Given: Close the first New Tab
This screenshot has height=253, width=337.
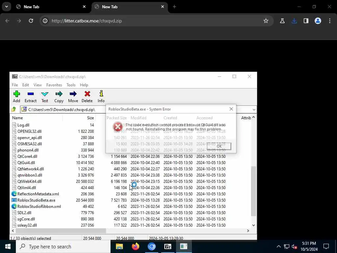Looking at the screenshot, I should click(x=84, y=7).
